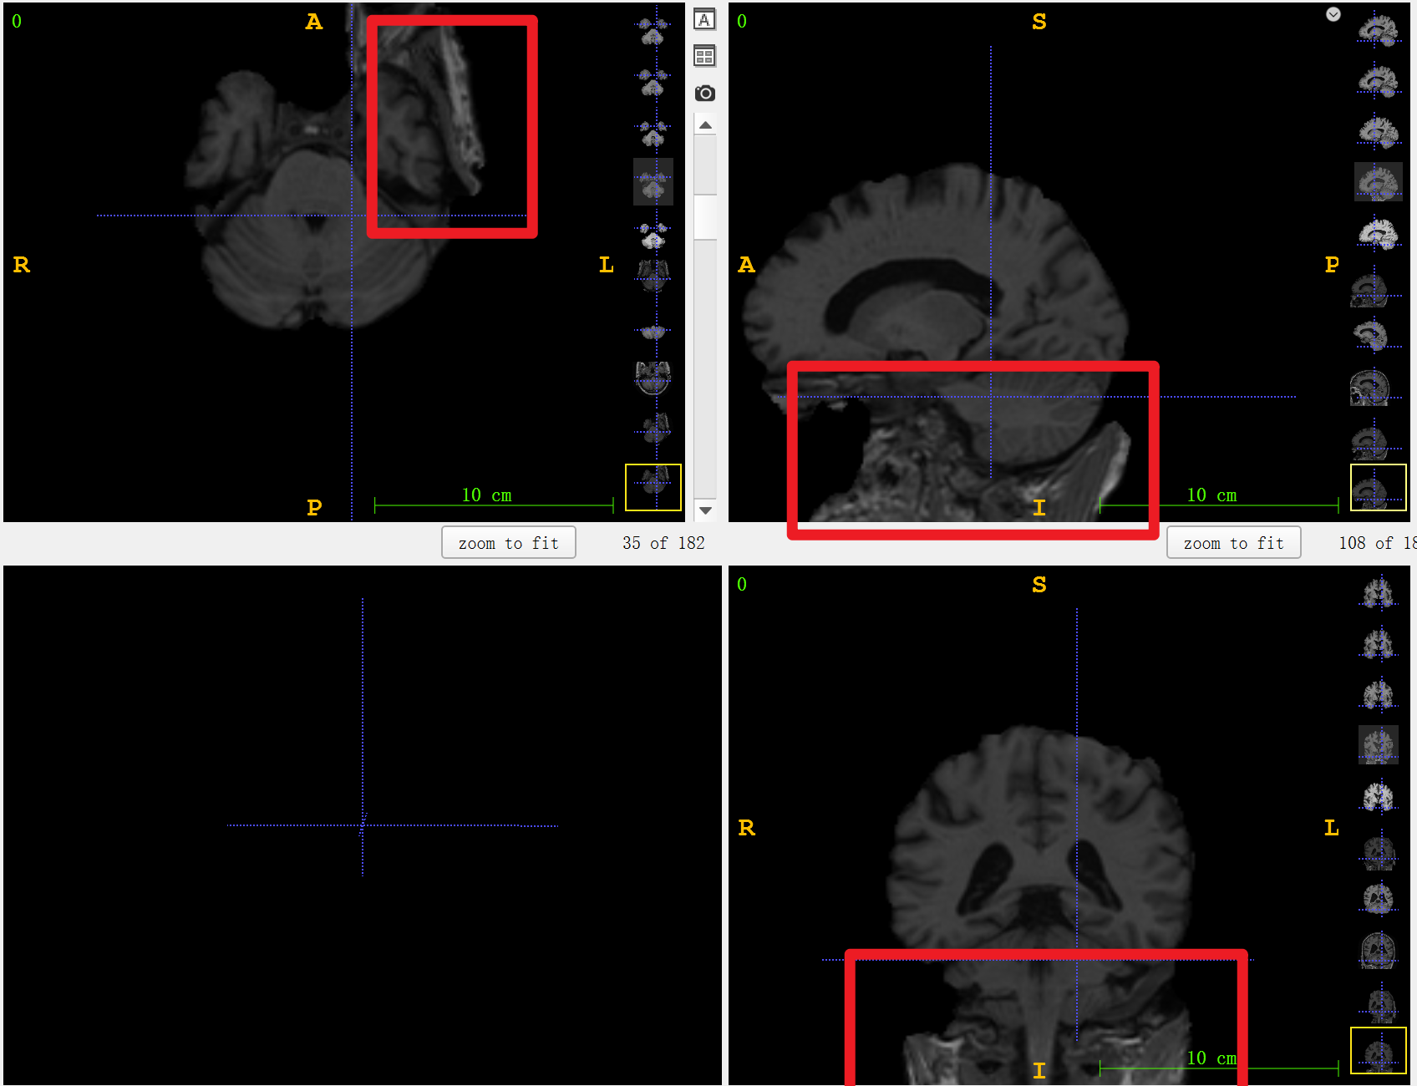Select the topmost layer thumbnail in coronal view
Image resolution: width=1417 pixels, height=1086 pixels.
(1379, 592)
